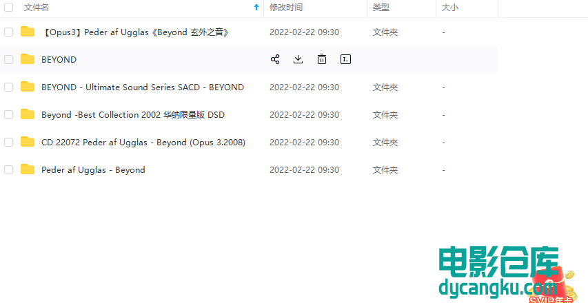Open folder 【Opus3】Peder af Ugglas《Beyond 玄外之音》

coord(135,32)
